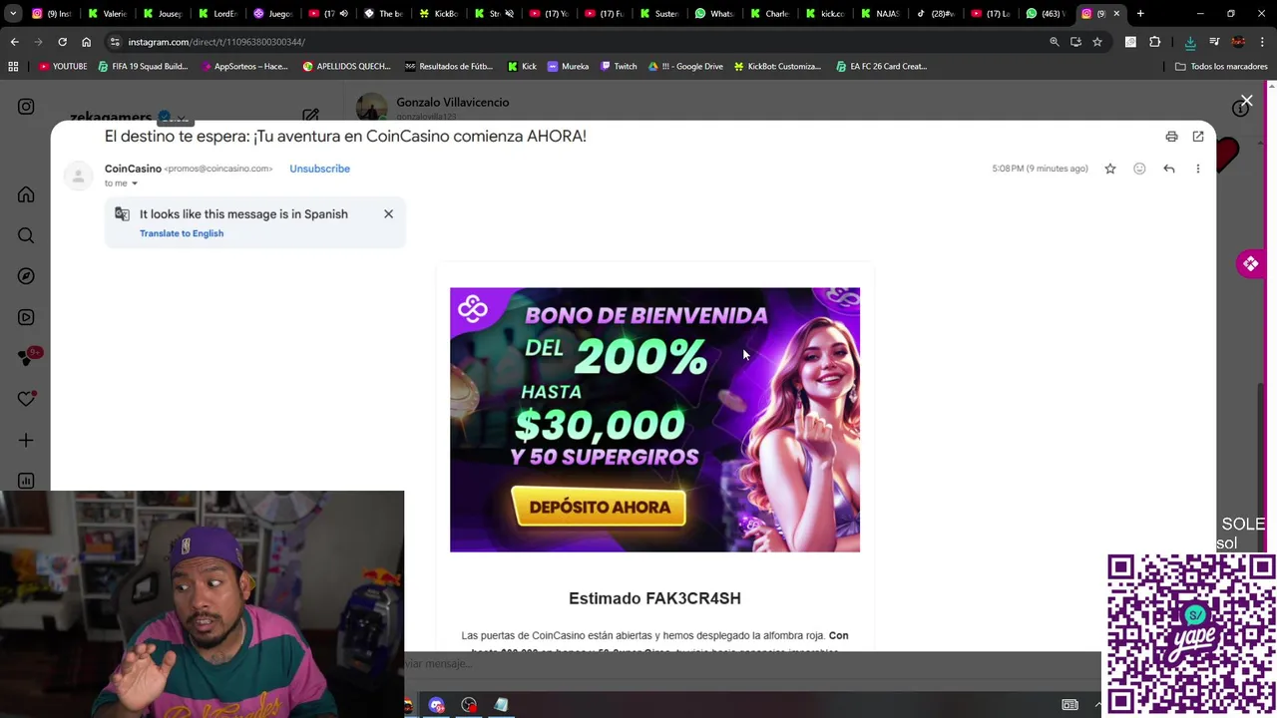Screen dimensions: 1277x718
Task: Click the 'Estimado FAK3CR4SH' greeting text
Action: click(x=654, y=598)
